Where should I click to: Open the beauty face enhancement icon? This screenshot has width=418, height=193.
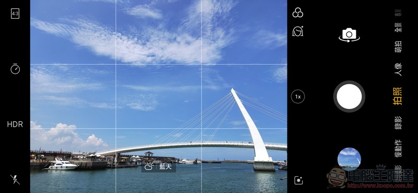tap(298, 31)
